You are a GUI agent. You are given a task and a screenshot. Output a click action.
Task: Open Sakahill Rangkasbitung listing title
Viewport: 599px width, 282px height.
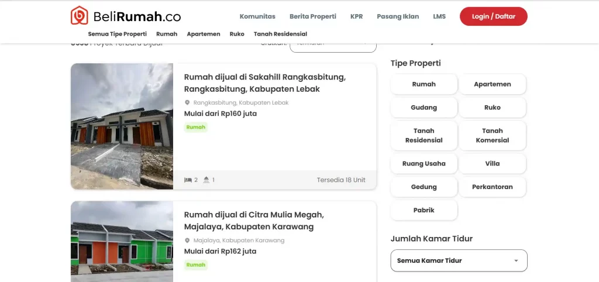(265, 83)
